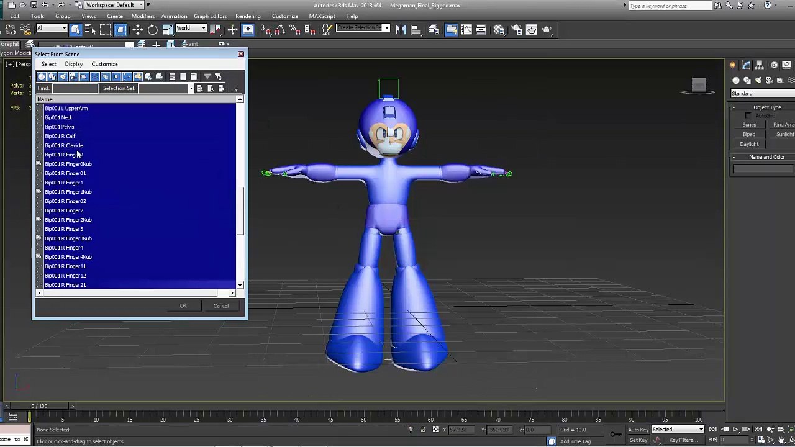795x447 pixels.
Task: Click the Find input field
Action: click(75, 88)
